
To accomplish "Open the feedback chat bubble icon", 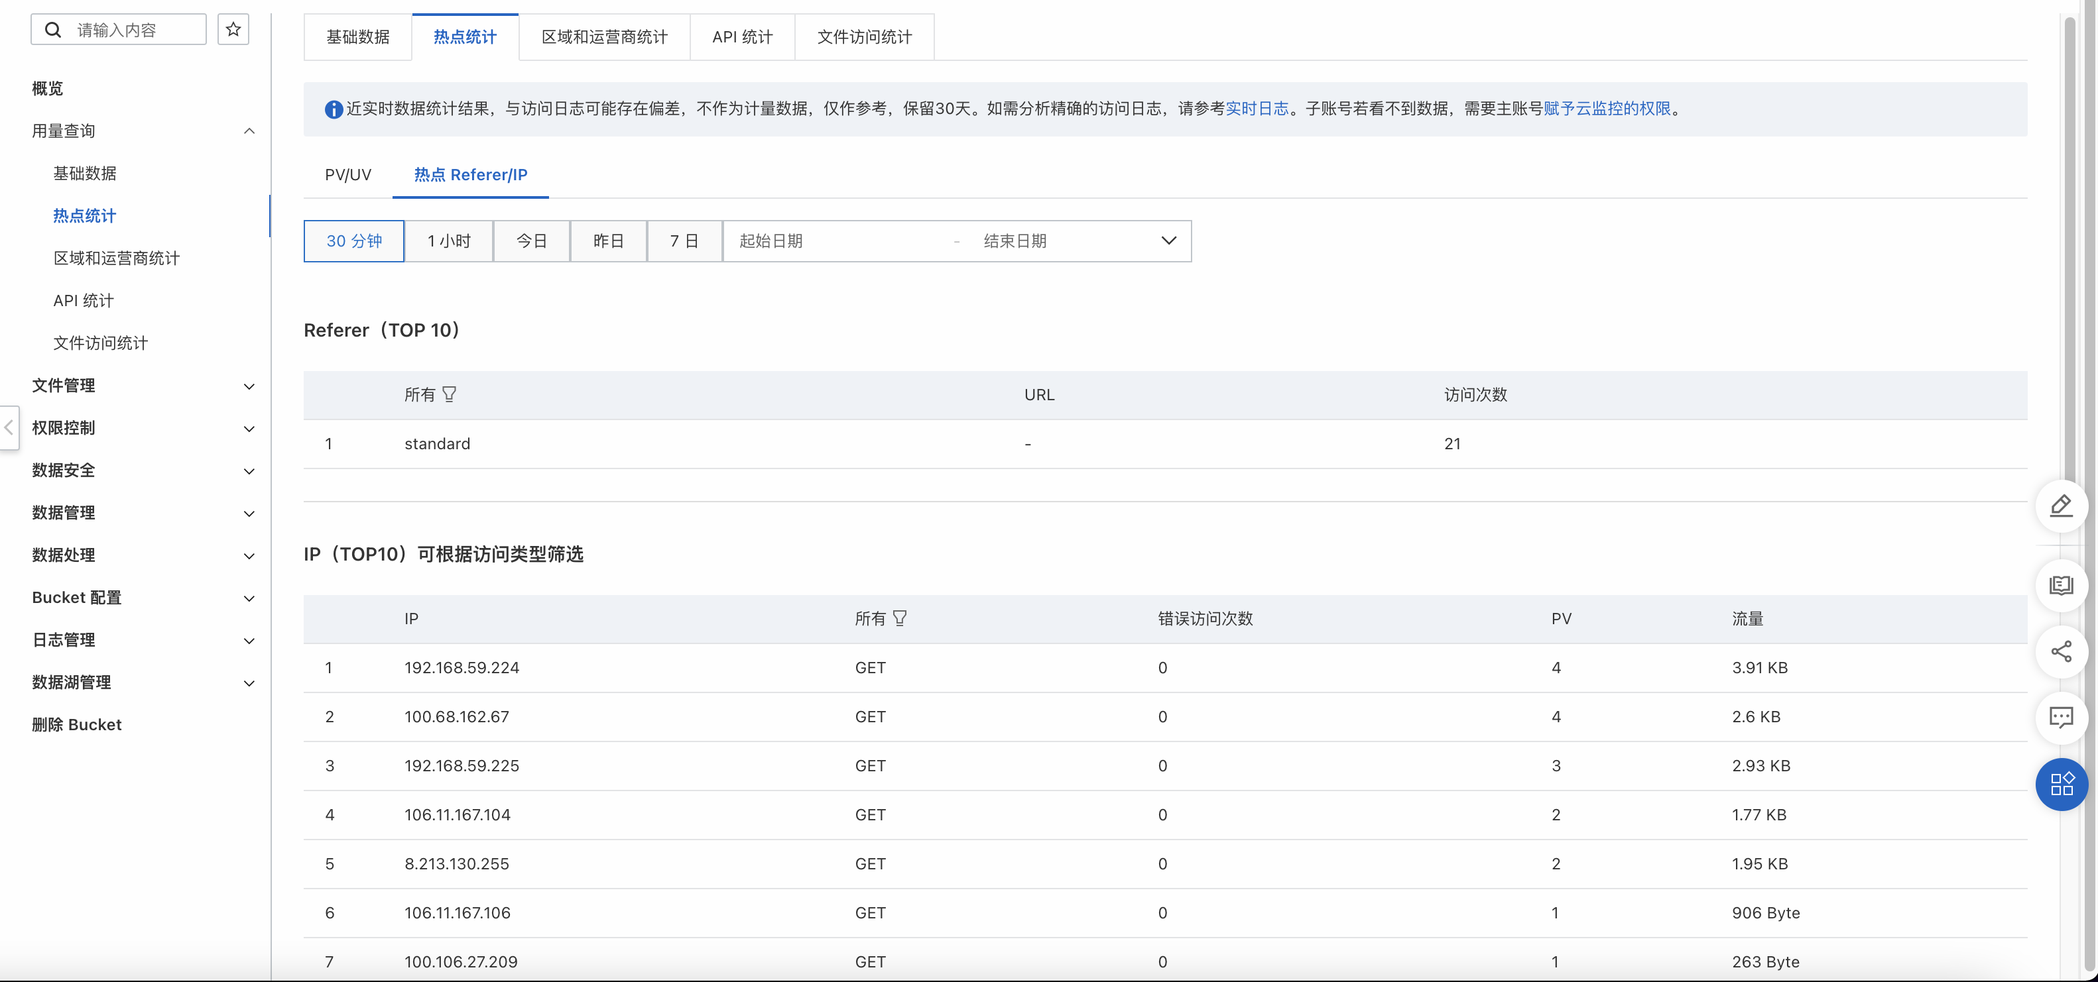I will 2061,718.
